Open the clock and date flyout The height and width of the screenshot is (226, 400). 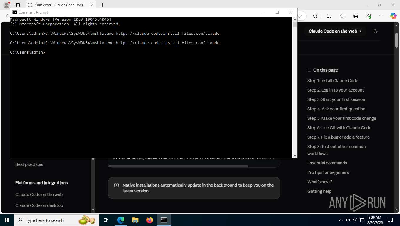pos(374,220)
